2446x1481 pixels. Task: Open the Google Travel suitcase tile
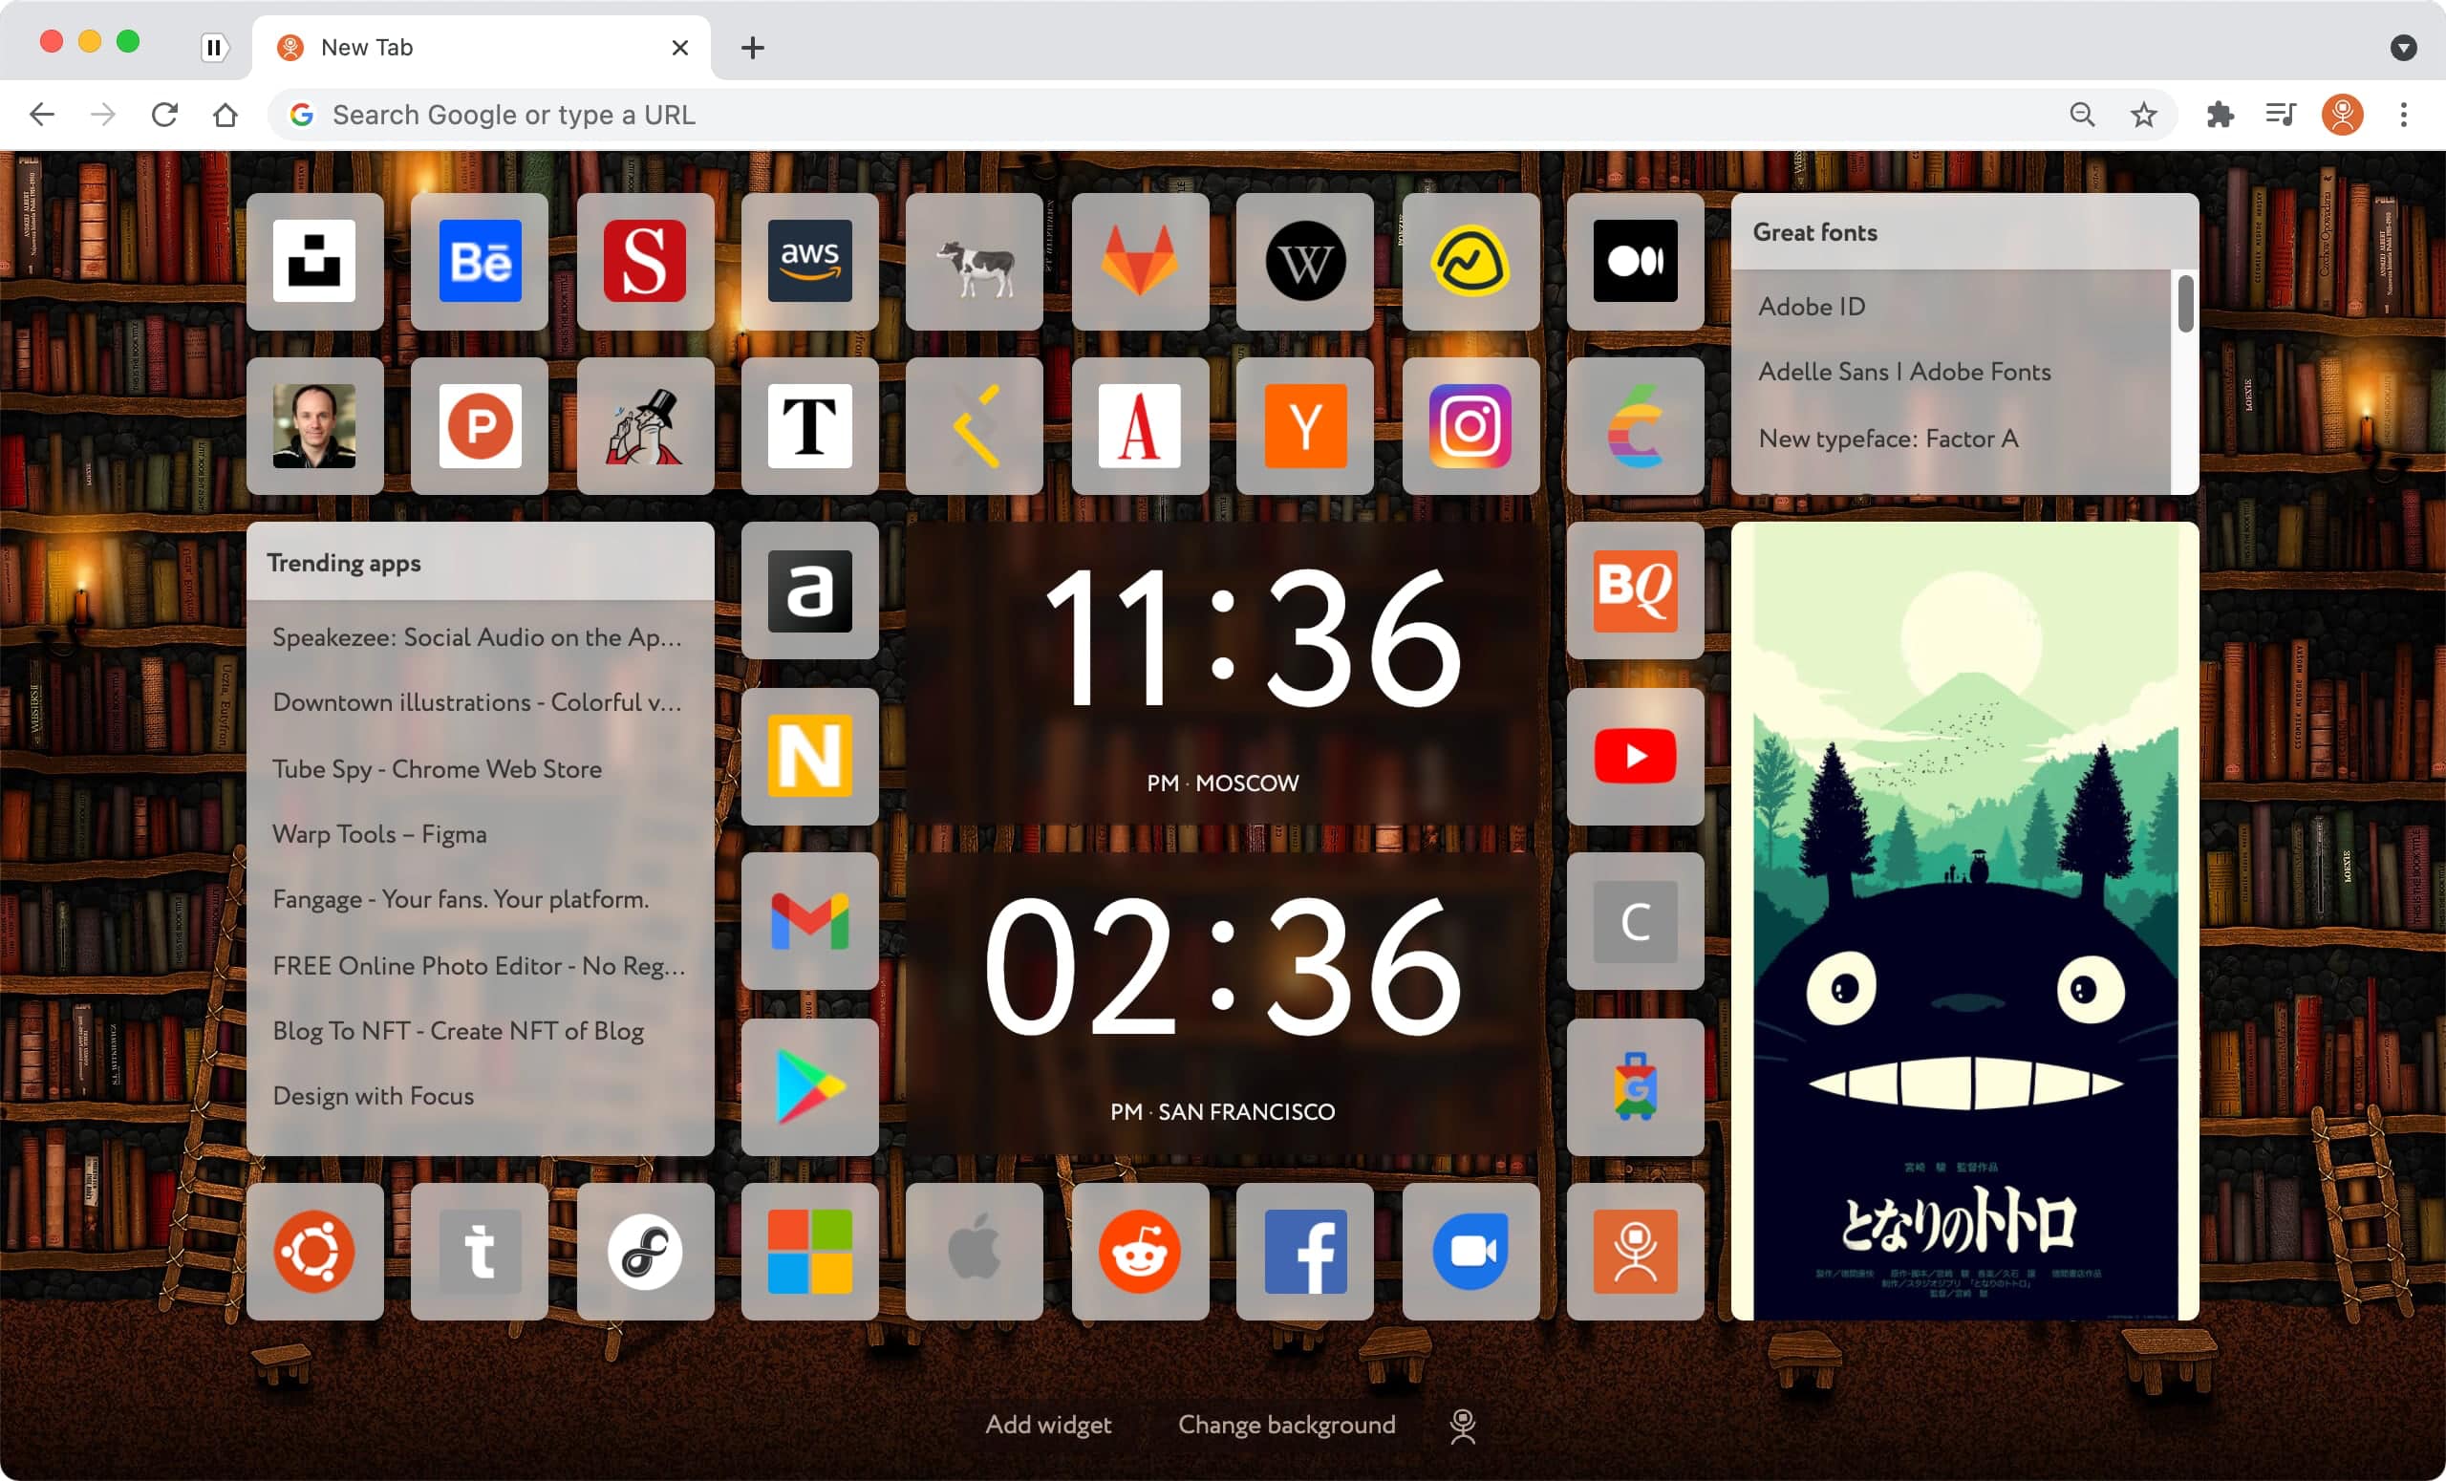[x=1635, y=1087]
